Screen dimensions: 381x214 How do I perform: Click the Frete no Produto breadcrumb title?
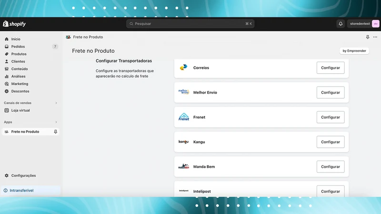coord(88,37)
